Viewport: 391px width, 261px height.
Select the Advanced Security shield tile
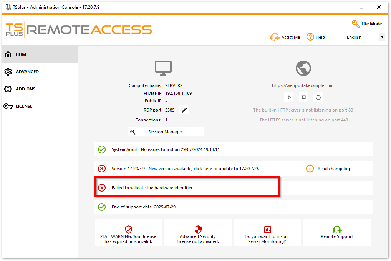[198, 233]
